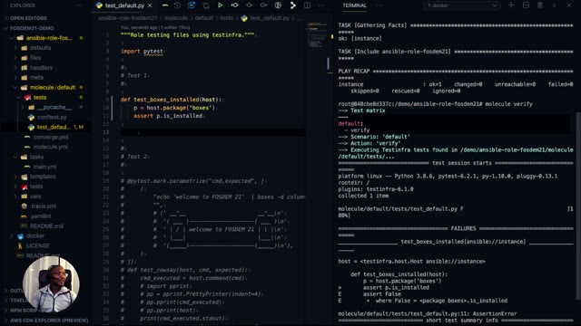Viewport: 581px width, 326px height.
Task: Open main.yml under tasks
Action: point(44,167)
